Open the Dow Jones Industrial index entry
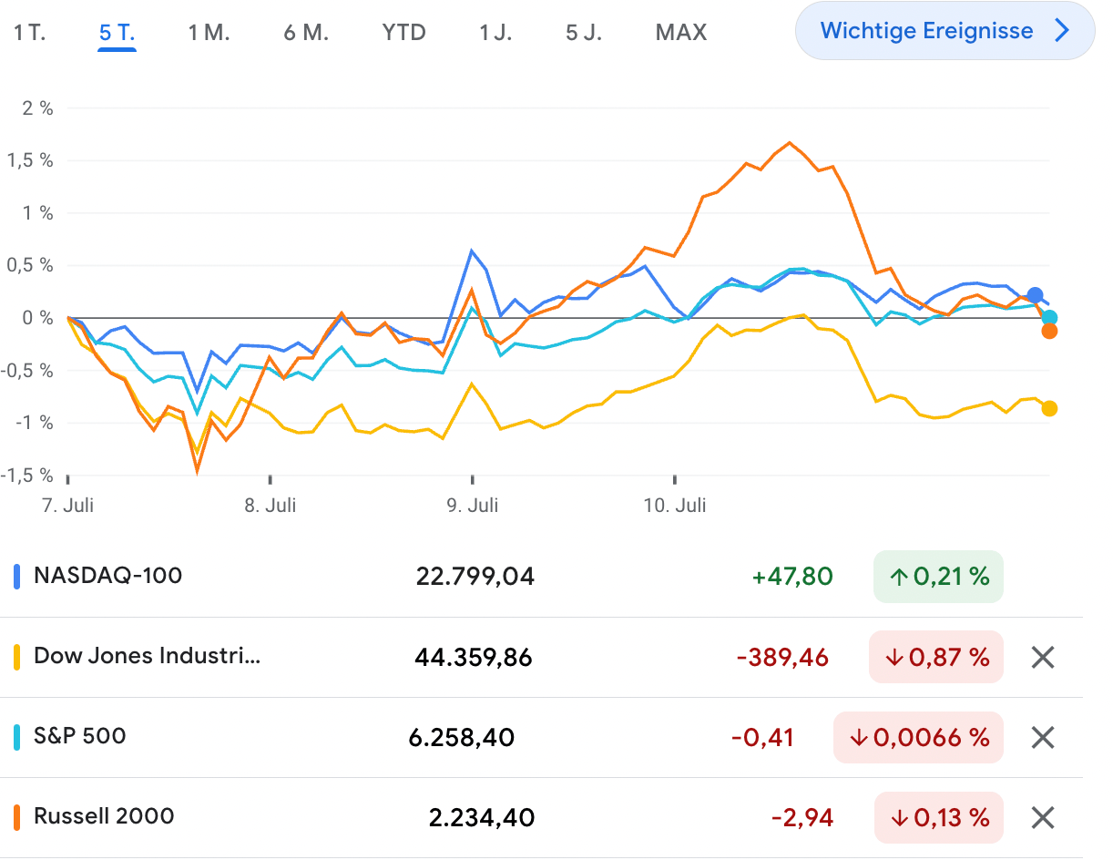Screen dimensions: 1113x860 (147, 656)
